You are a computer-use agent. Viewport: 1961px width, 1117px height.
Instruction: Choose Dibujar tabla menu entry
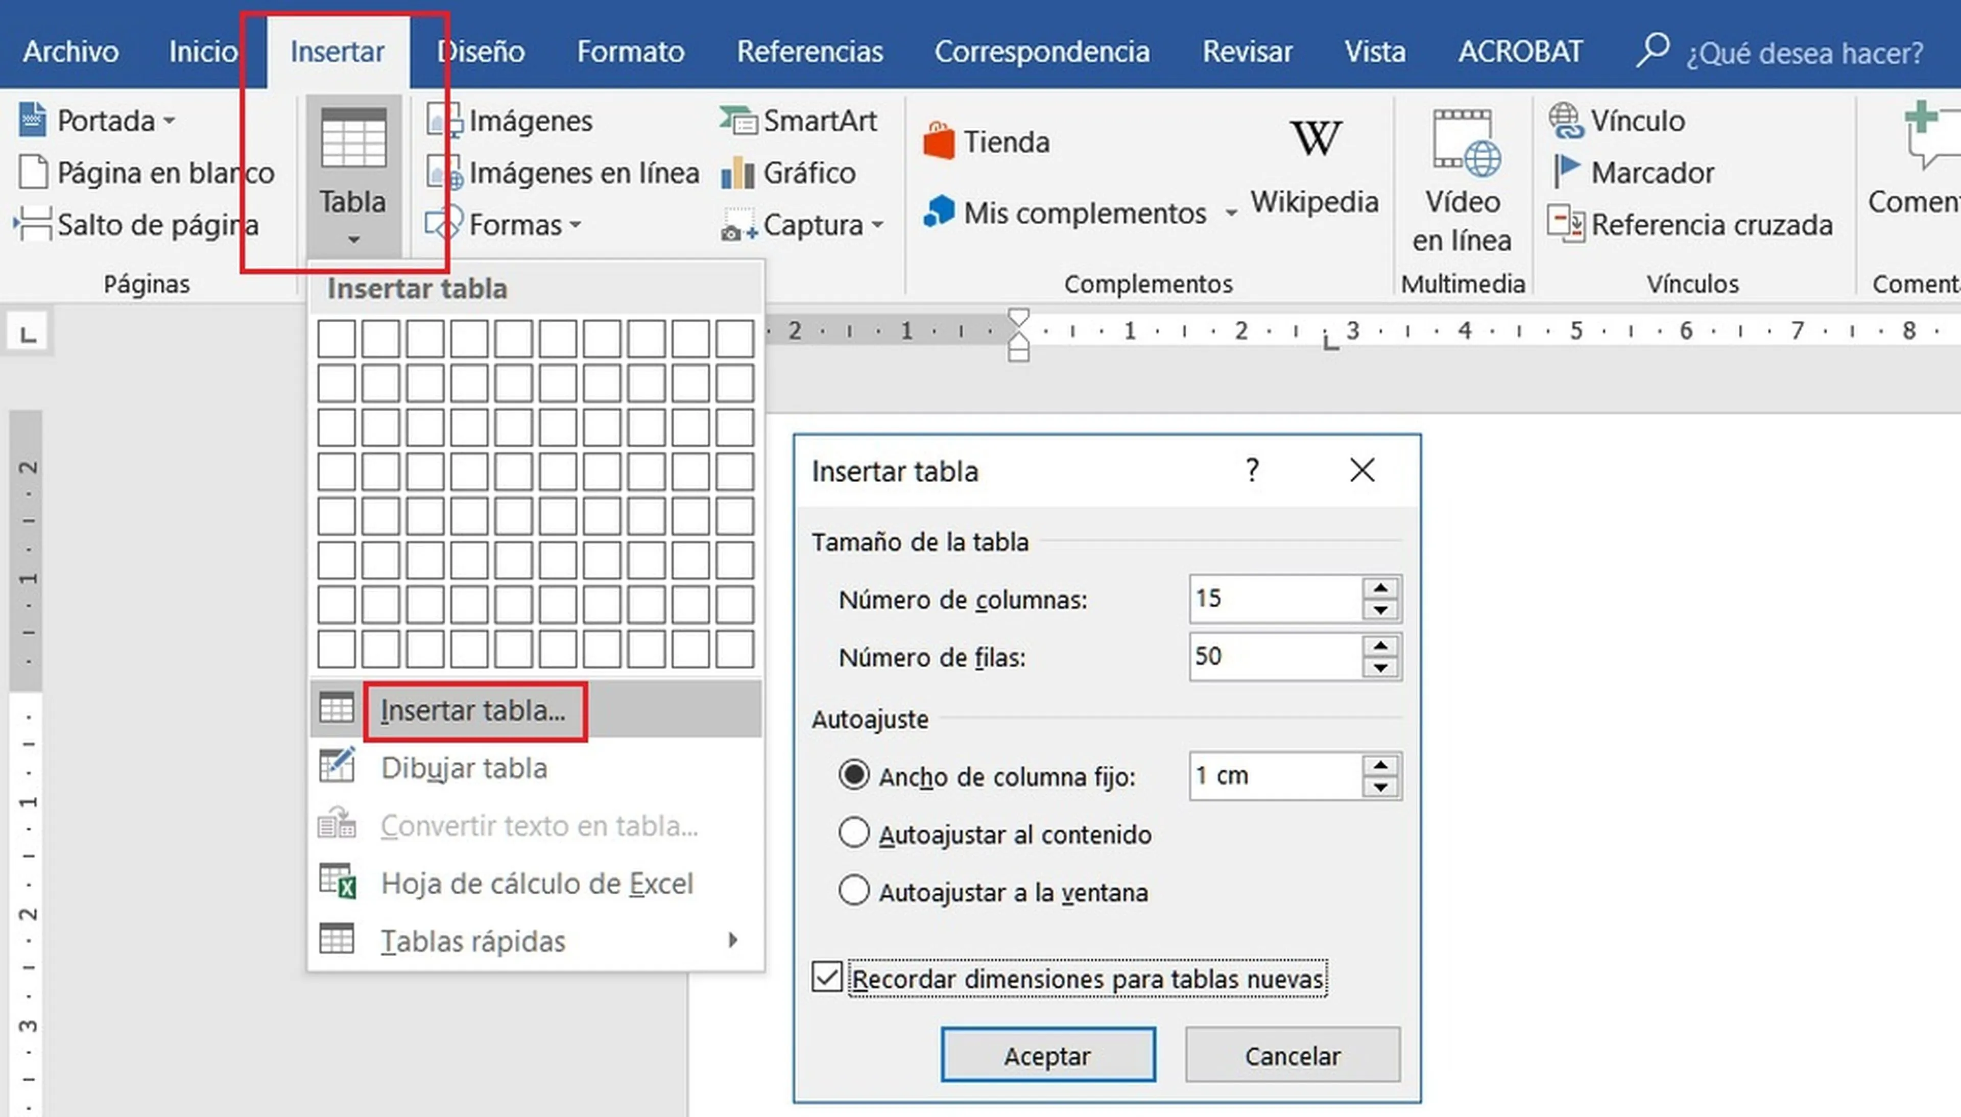[x=535, y=767]
